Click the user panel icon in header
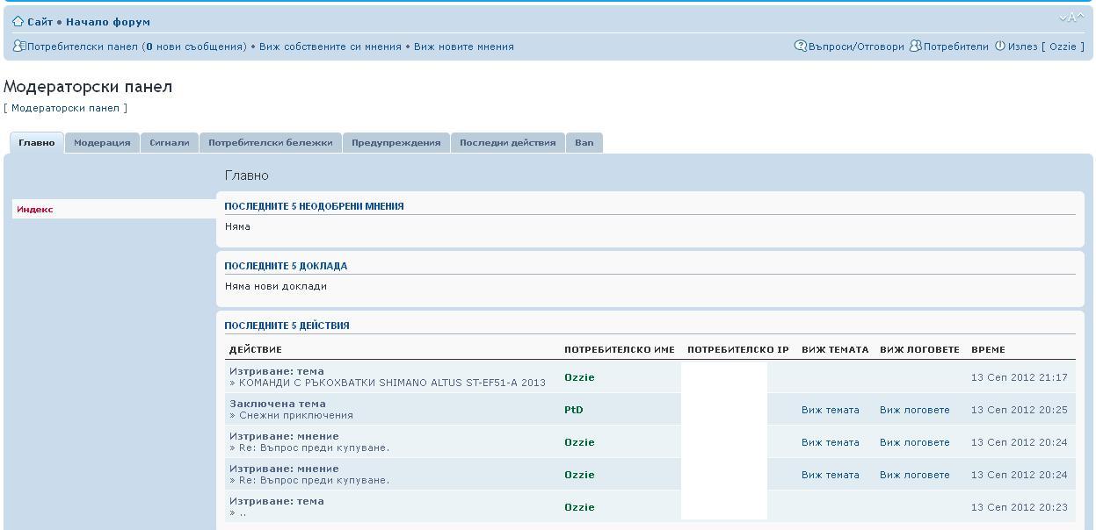 [x=18, y=47]
